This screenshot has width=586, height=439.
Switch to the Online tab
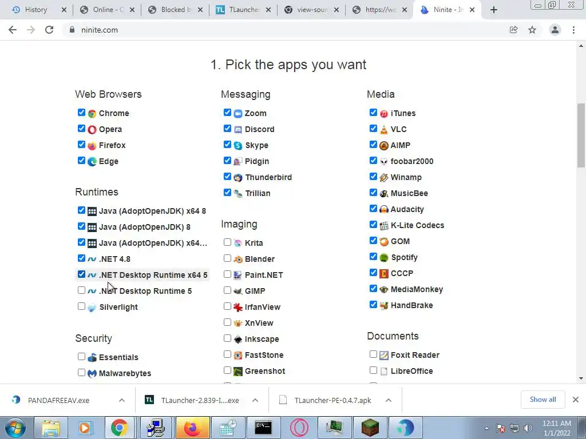coord(108,10)
